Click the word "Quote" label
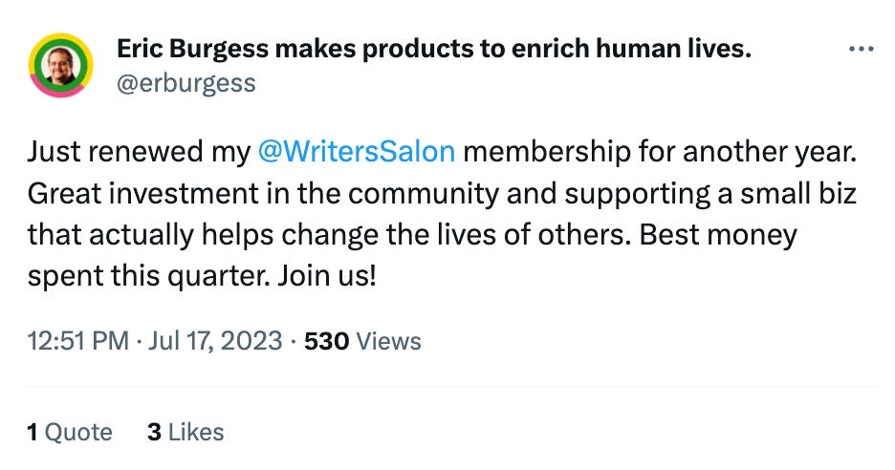 tap(79, 432)
